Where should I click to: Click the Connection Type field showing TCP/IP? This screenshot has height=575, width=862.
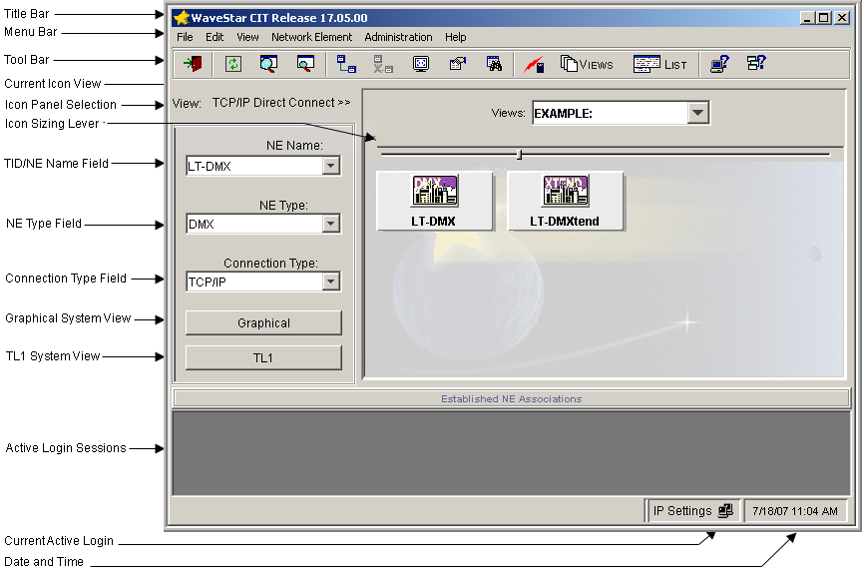coord(263,282)
